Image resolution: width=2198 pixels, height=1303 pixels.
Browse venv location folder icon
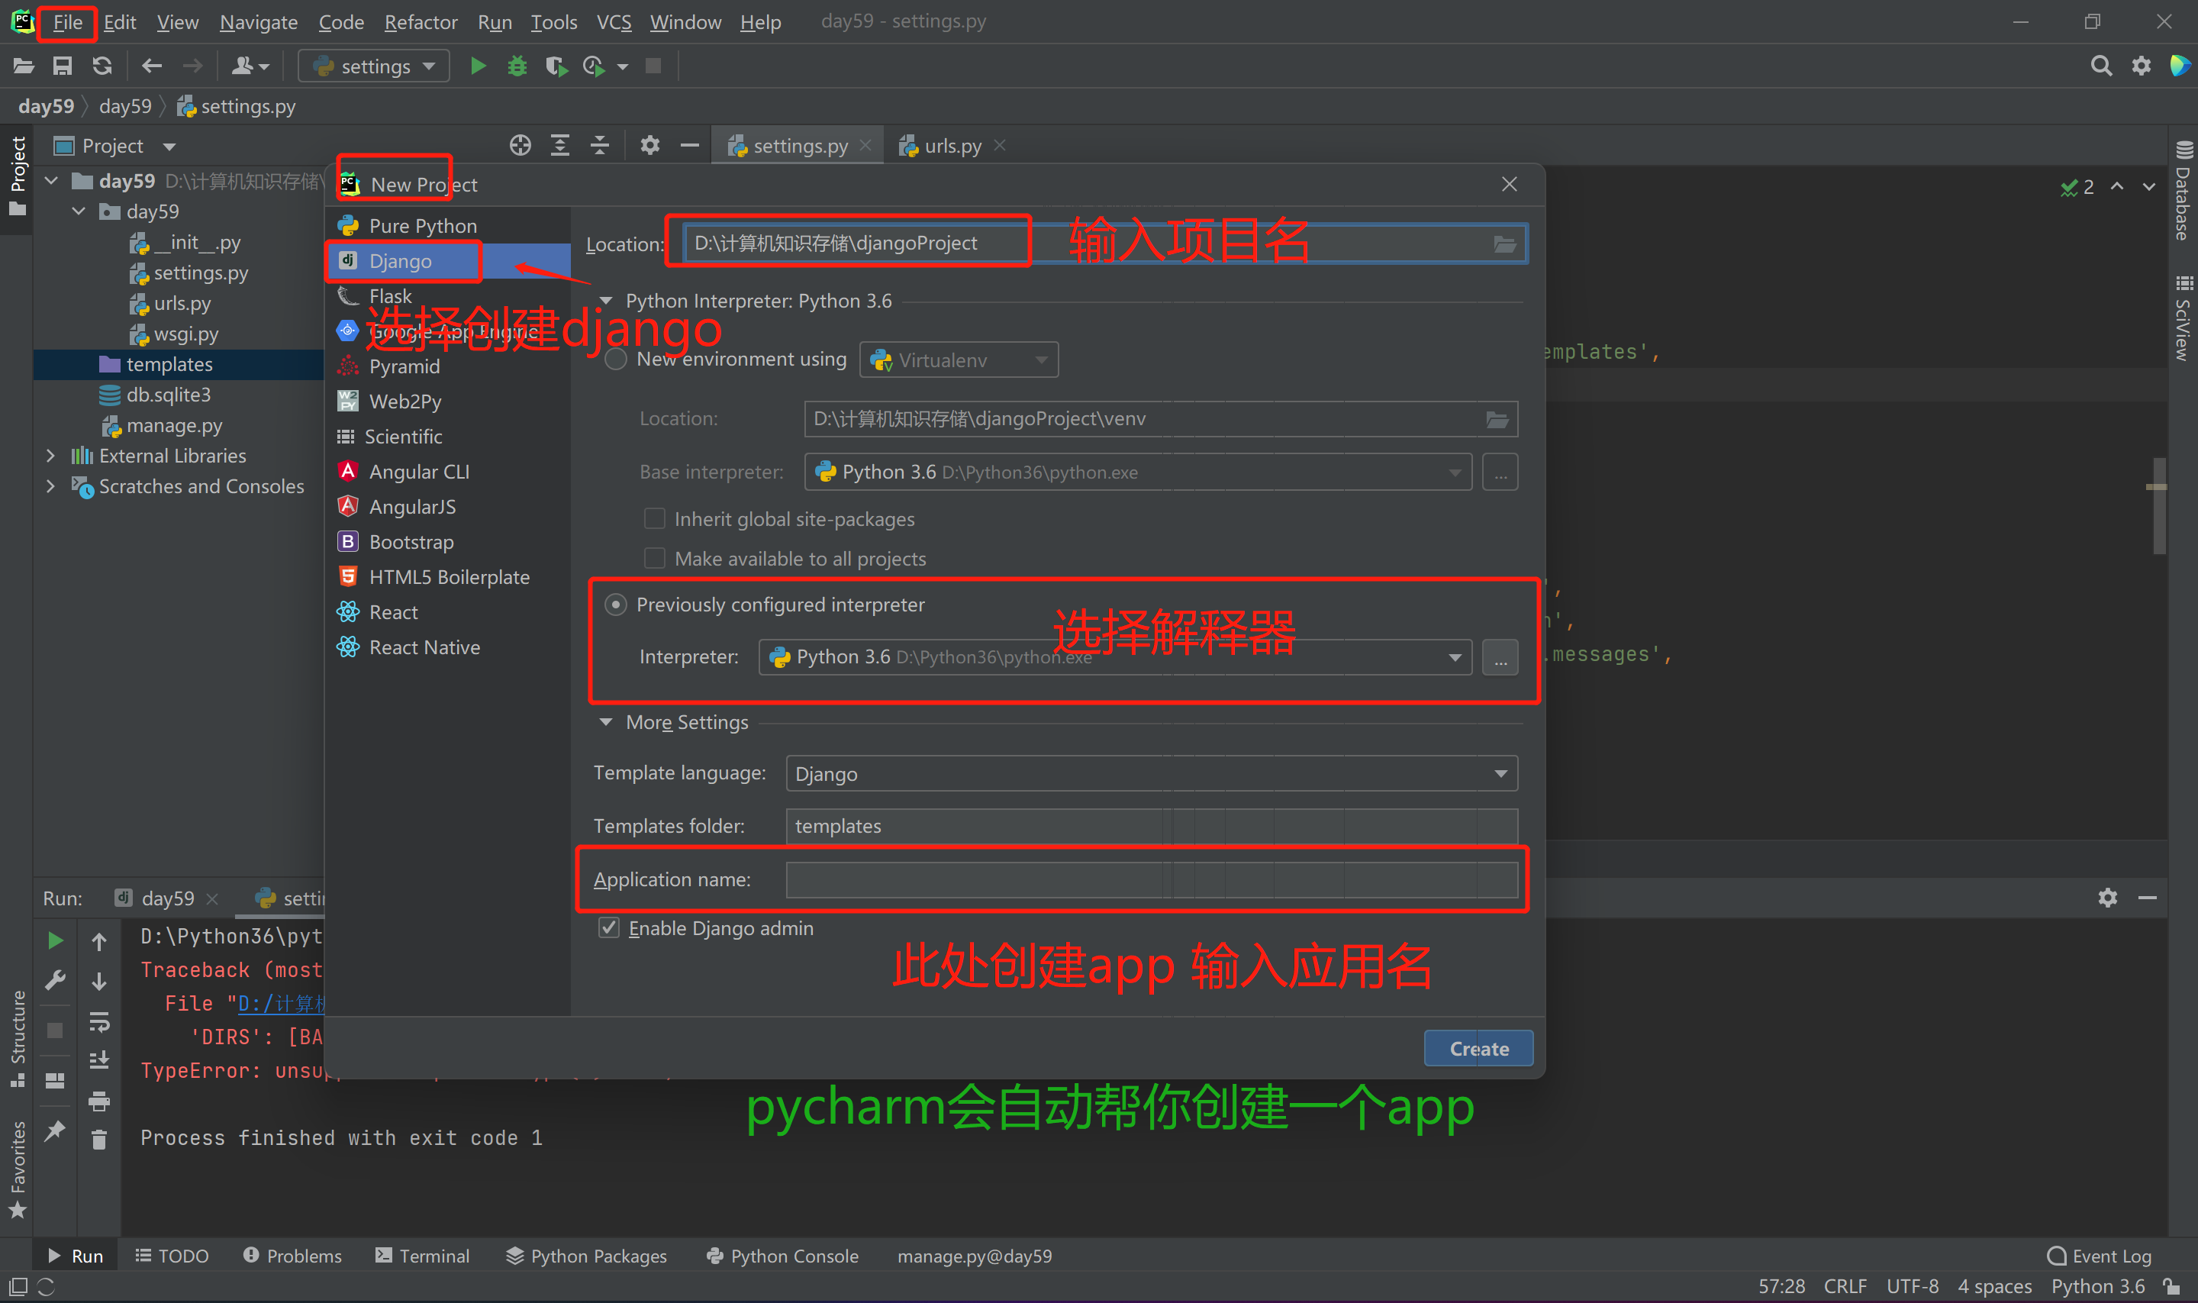[x=1497, y=420]
